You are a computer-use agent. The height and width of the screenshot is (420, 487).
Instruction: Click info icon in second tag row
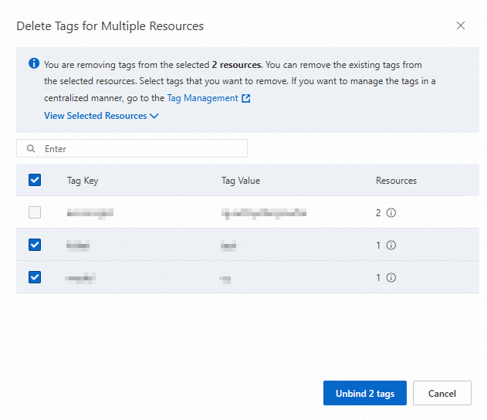(391, 246)
